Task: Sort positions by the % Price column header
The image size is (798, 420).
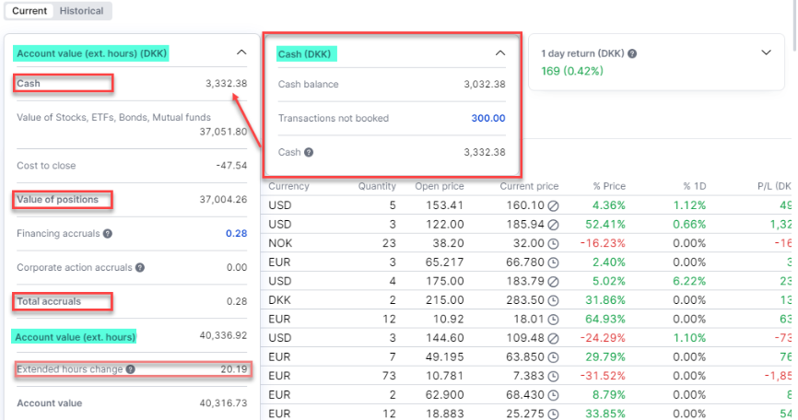Action: click(607, 186)
